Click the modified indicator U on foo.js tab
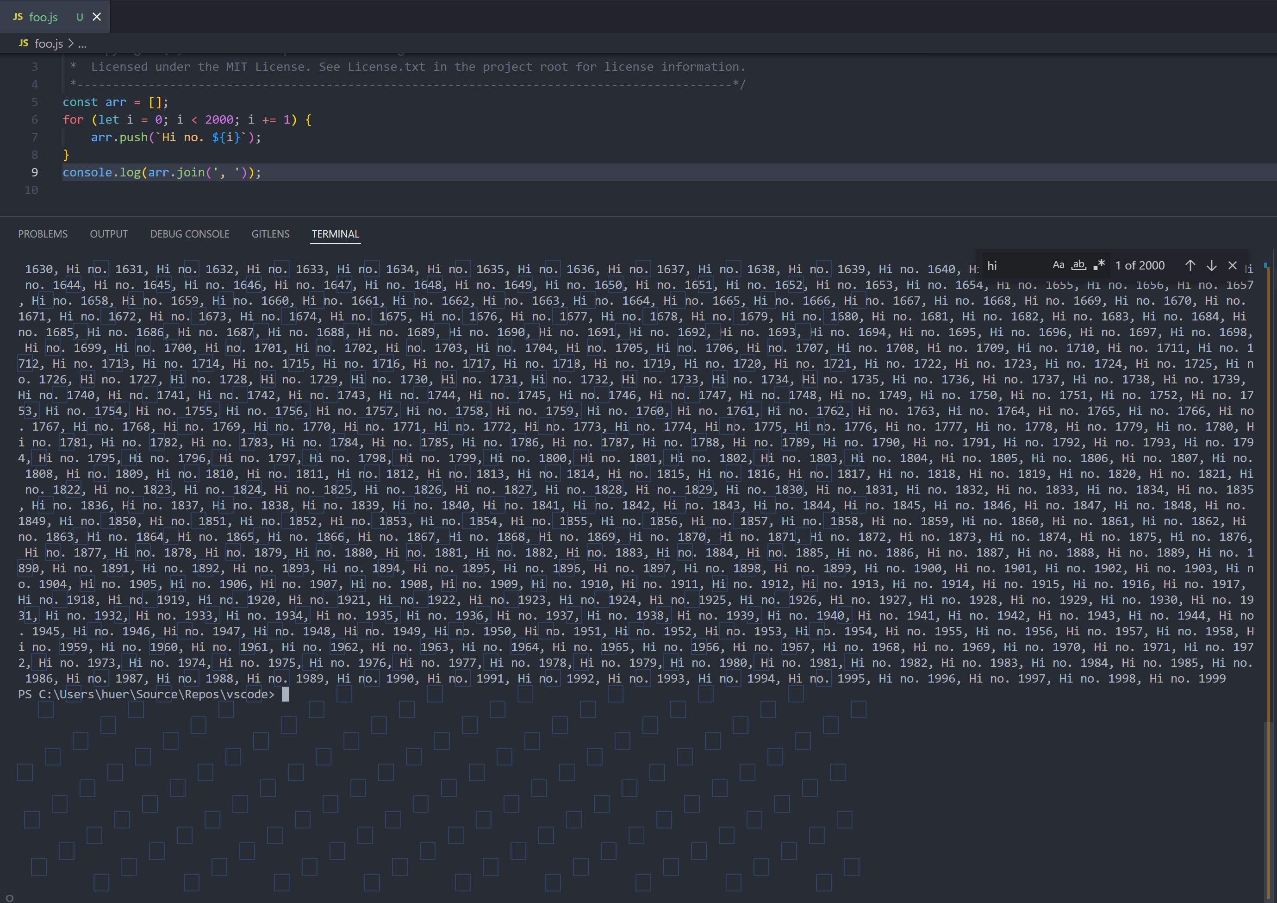 click(79, 17)
